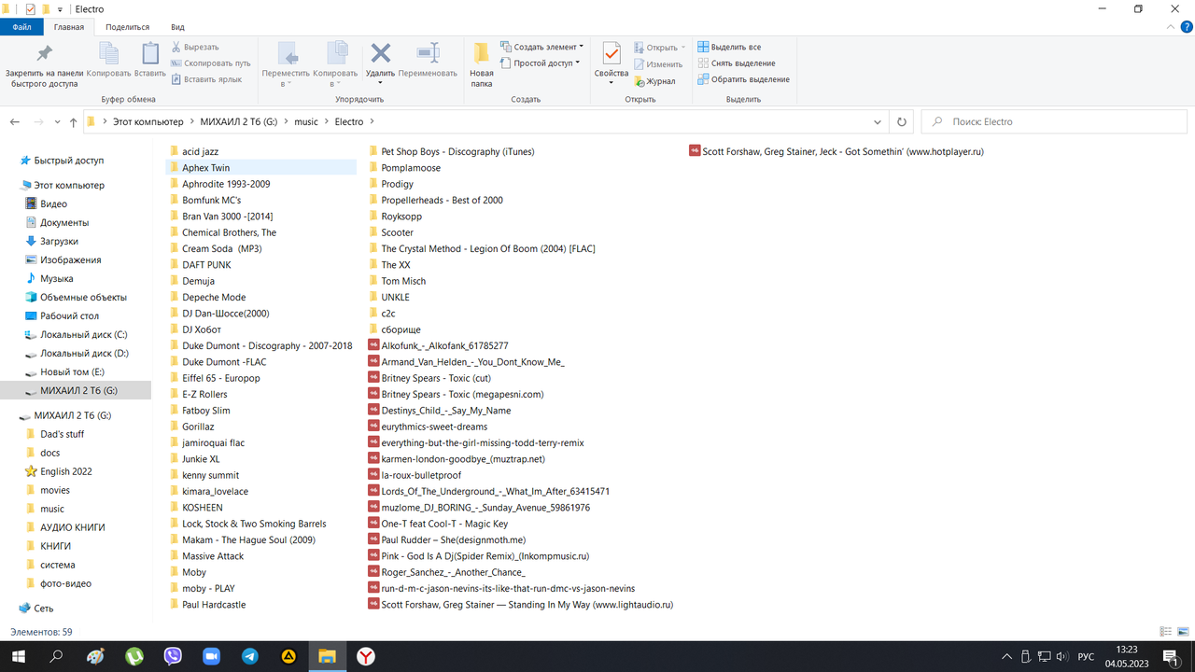The image size is (1195, 672).
Task: Click Вставить ярлык command
Action: coord(205,79)
